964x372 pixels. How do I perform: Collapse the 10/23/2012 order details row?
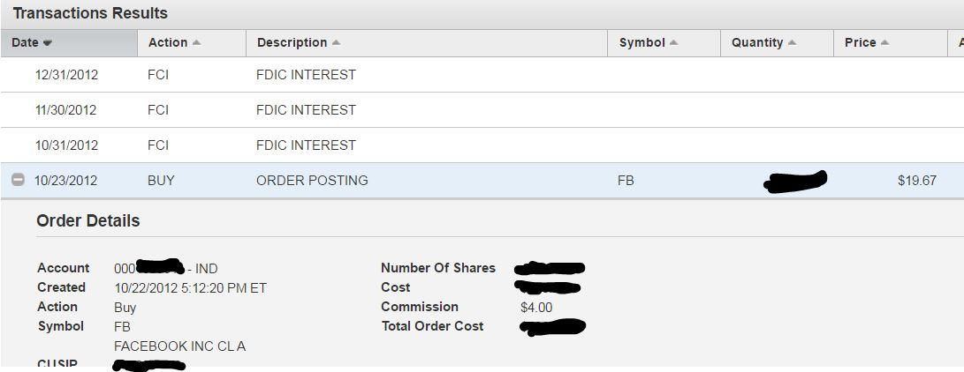pos(18,180)
